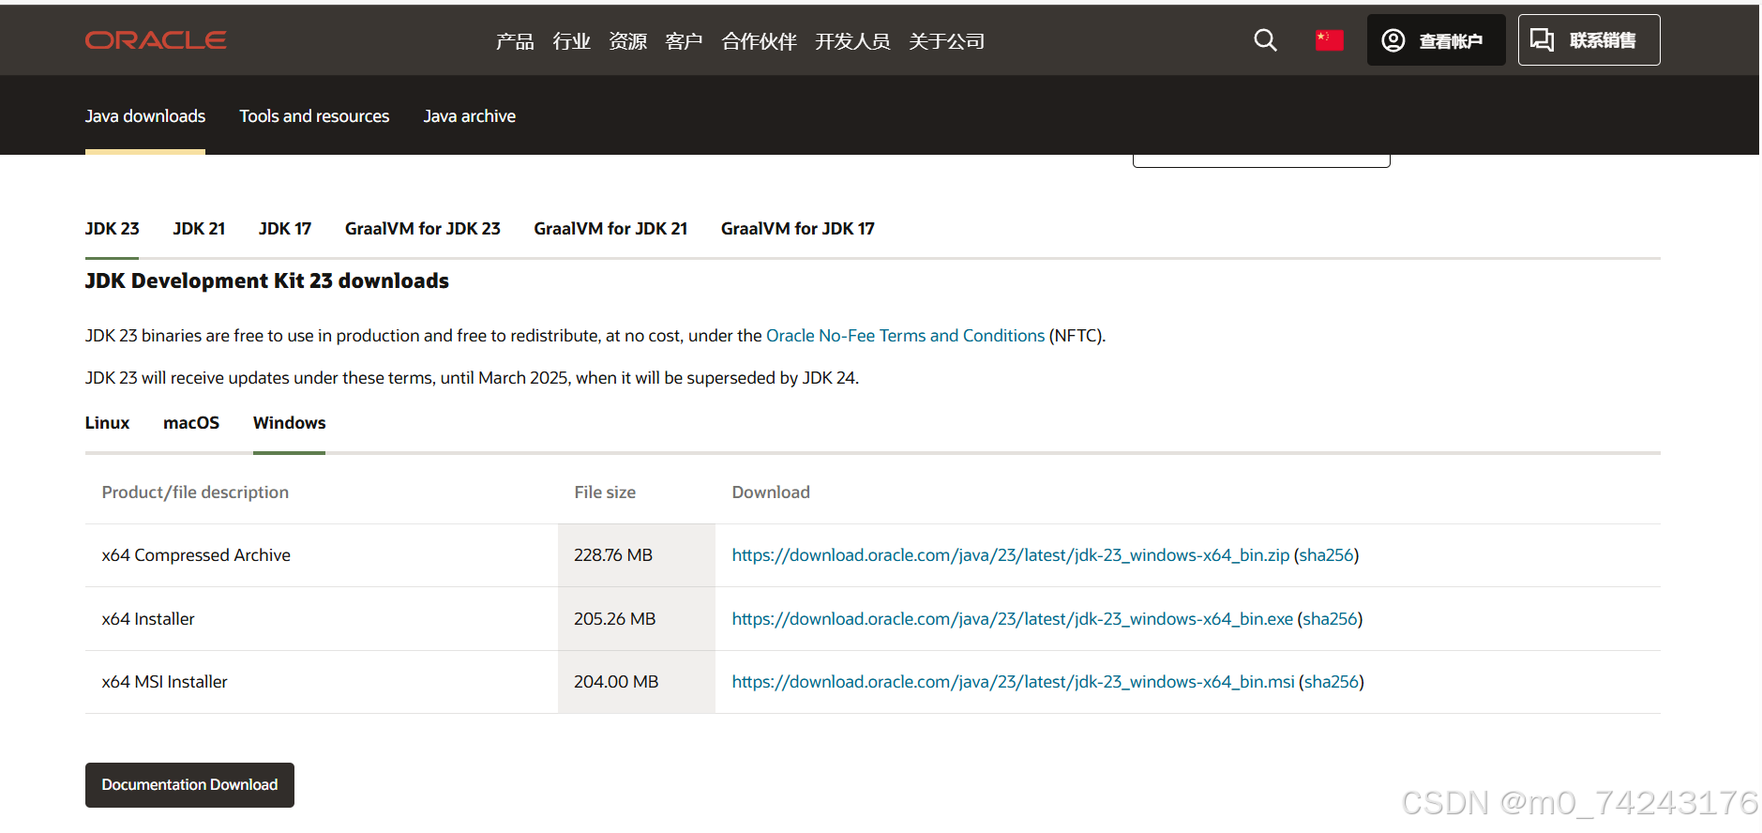Open sha256 link for msi installer
1762x833 pixels.
tap(1332, 682)
